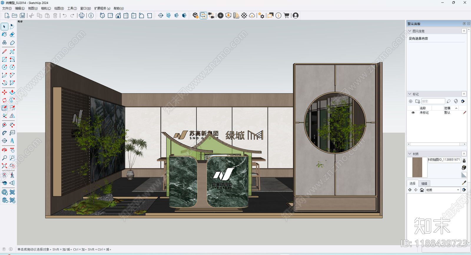This screenshot has height=255, width=471.
Task: Click the Print toolbar icon
Action: click(82, 16)
